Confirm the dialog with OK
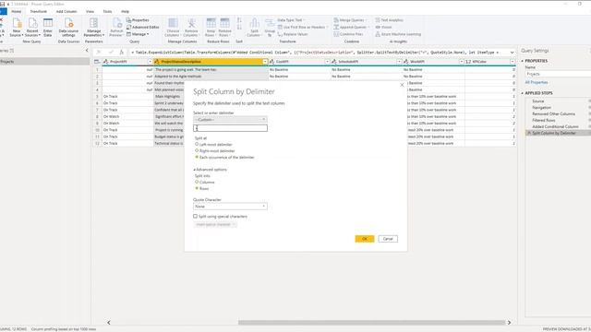The width and height of the screenshot is (591, 332). (x=365, y=239)
